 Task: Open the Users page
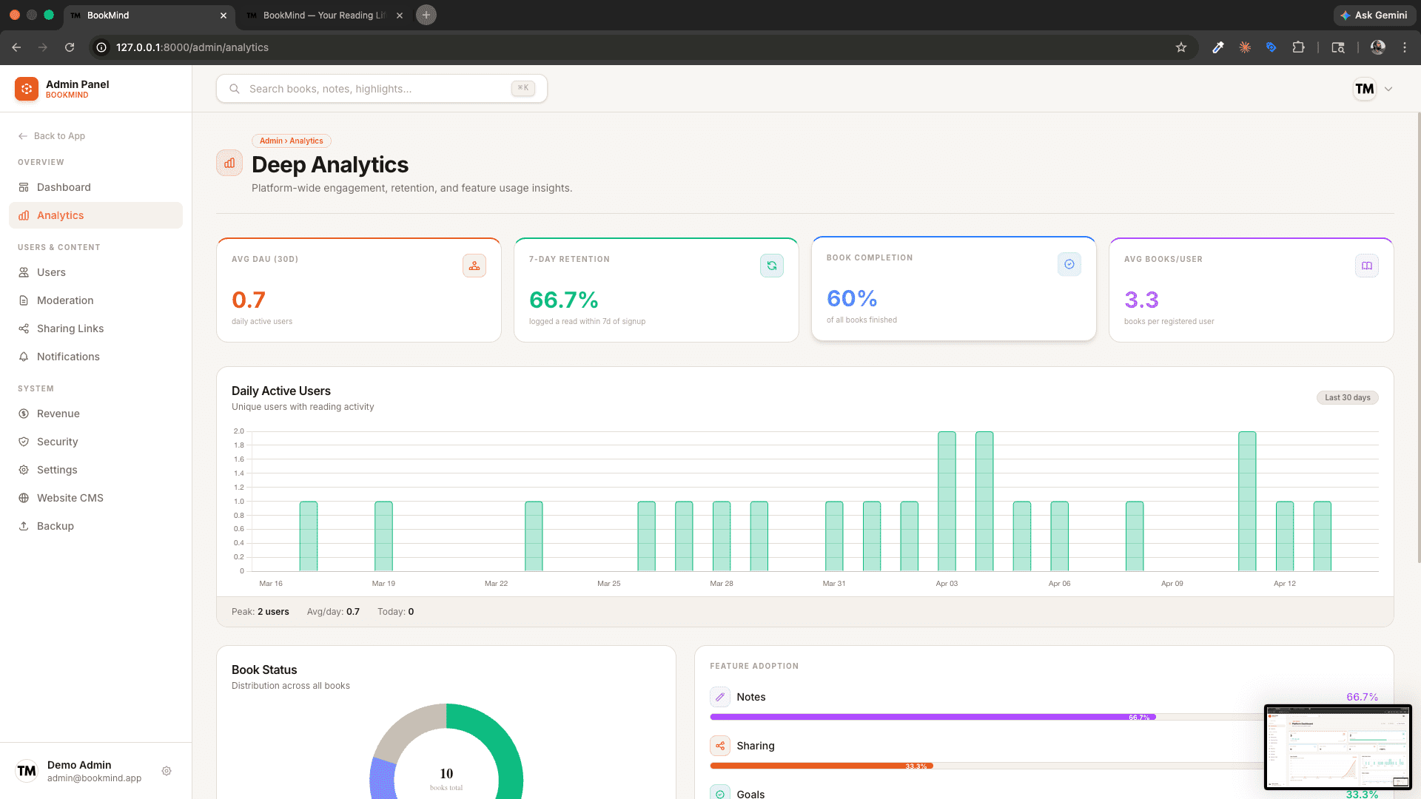(95, 272)
